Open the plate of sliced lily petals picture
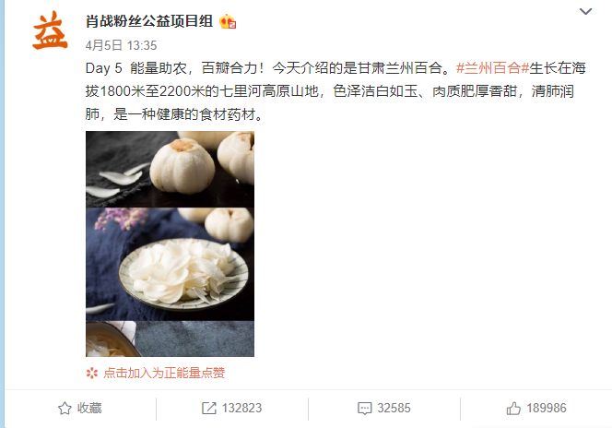 (170, 265)
